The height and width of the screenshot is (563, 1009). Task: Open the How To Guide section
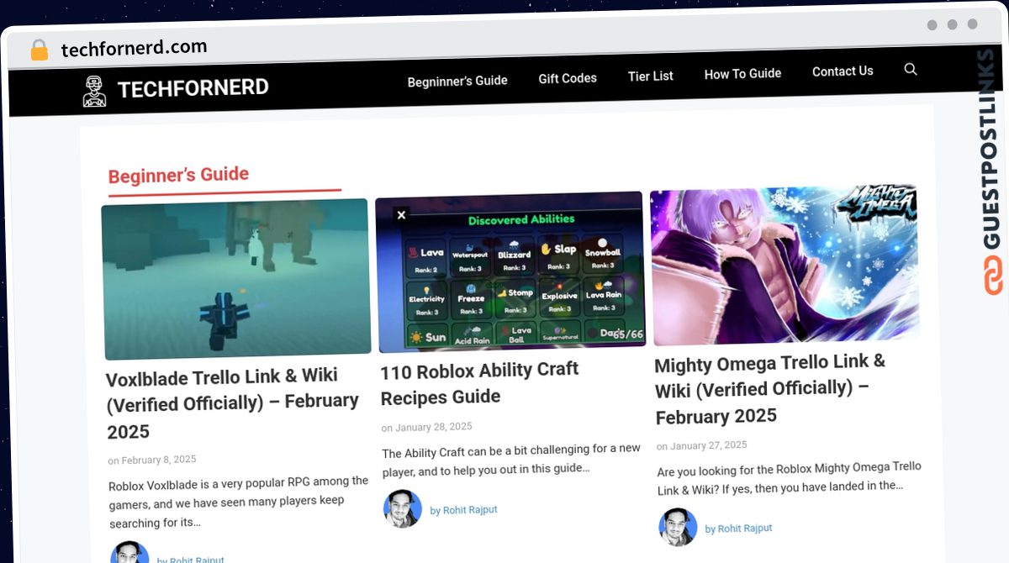click(x=742, y=74)
